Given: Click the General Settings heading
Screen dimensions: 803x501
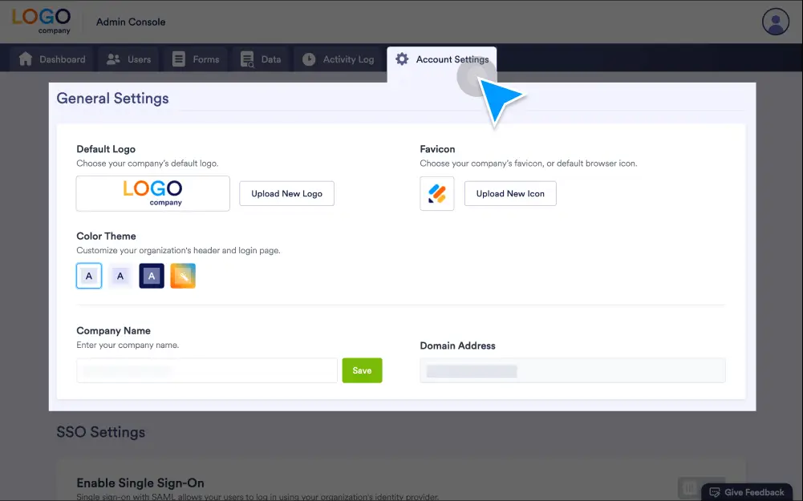Looking at the screenshot, I should click(x=112, y=99).
